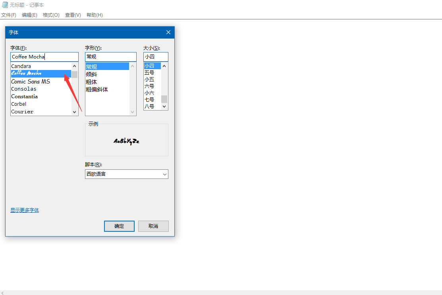Open the 查看(V) menu
The image size is (442, 295).
(x=73, y=15)
